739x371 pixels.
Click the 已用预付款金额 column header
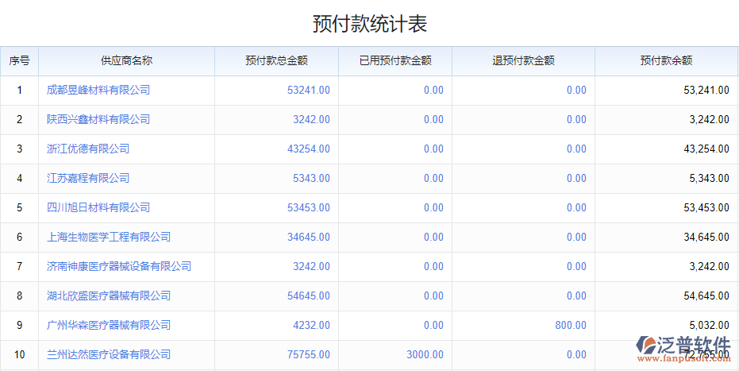pos(395,60)
